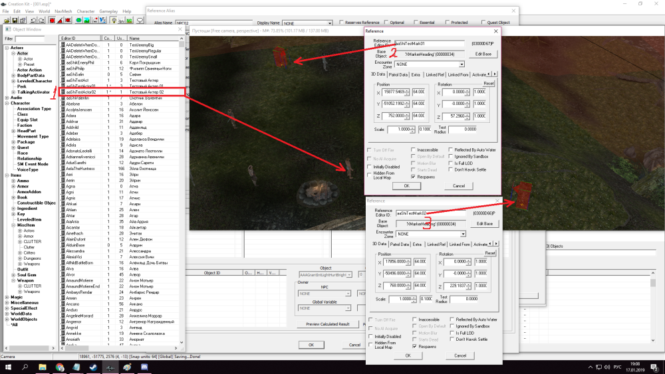Click the XYZ axis toolbar icon
Image resolution: width=665 pixels, height=374 pixels.
point(102,21)
